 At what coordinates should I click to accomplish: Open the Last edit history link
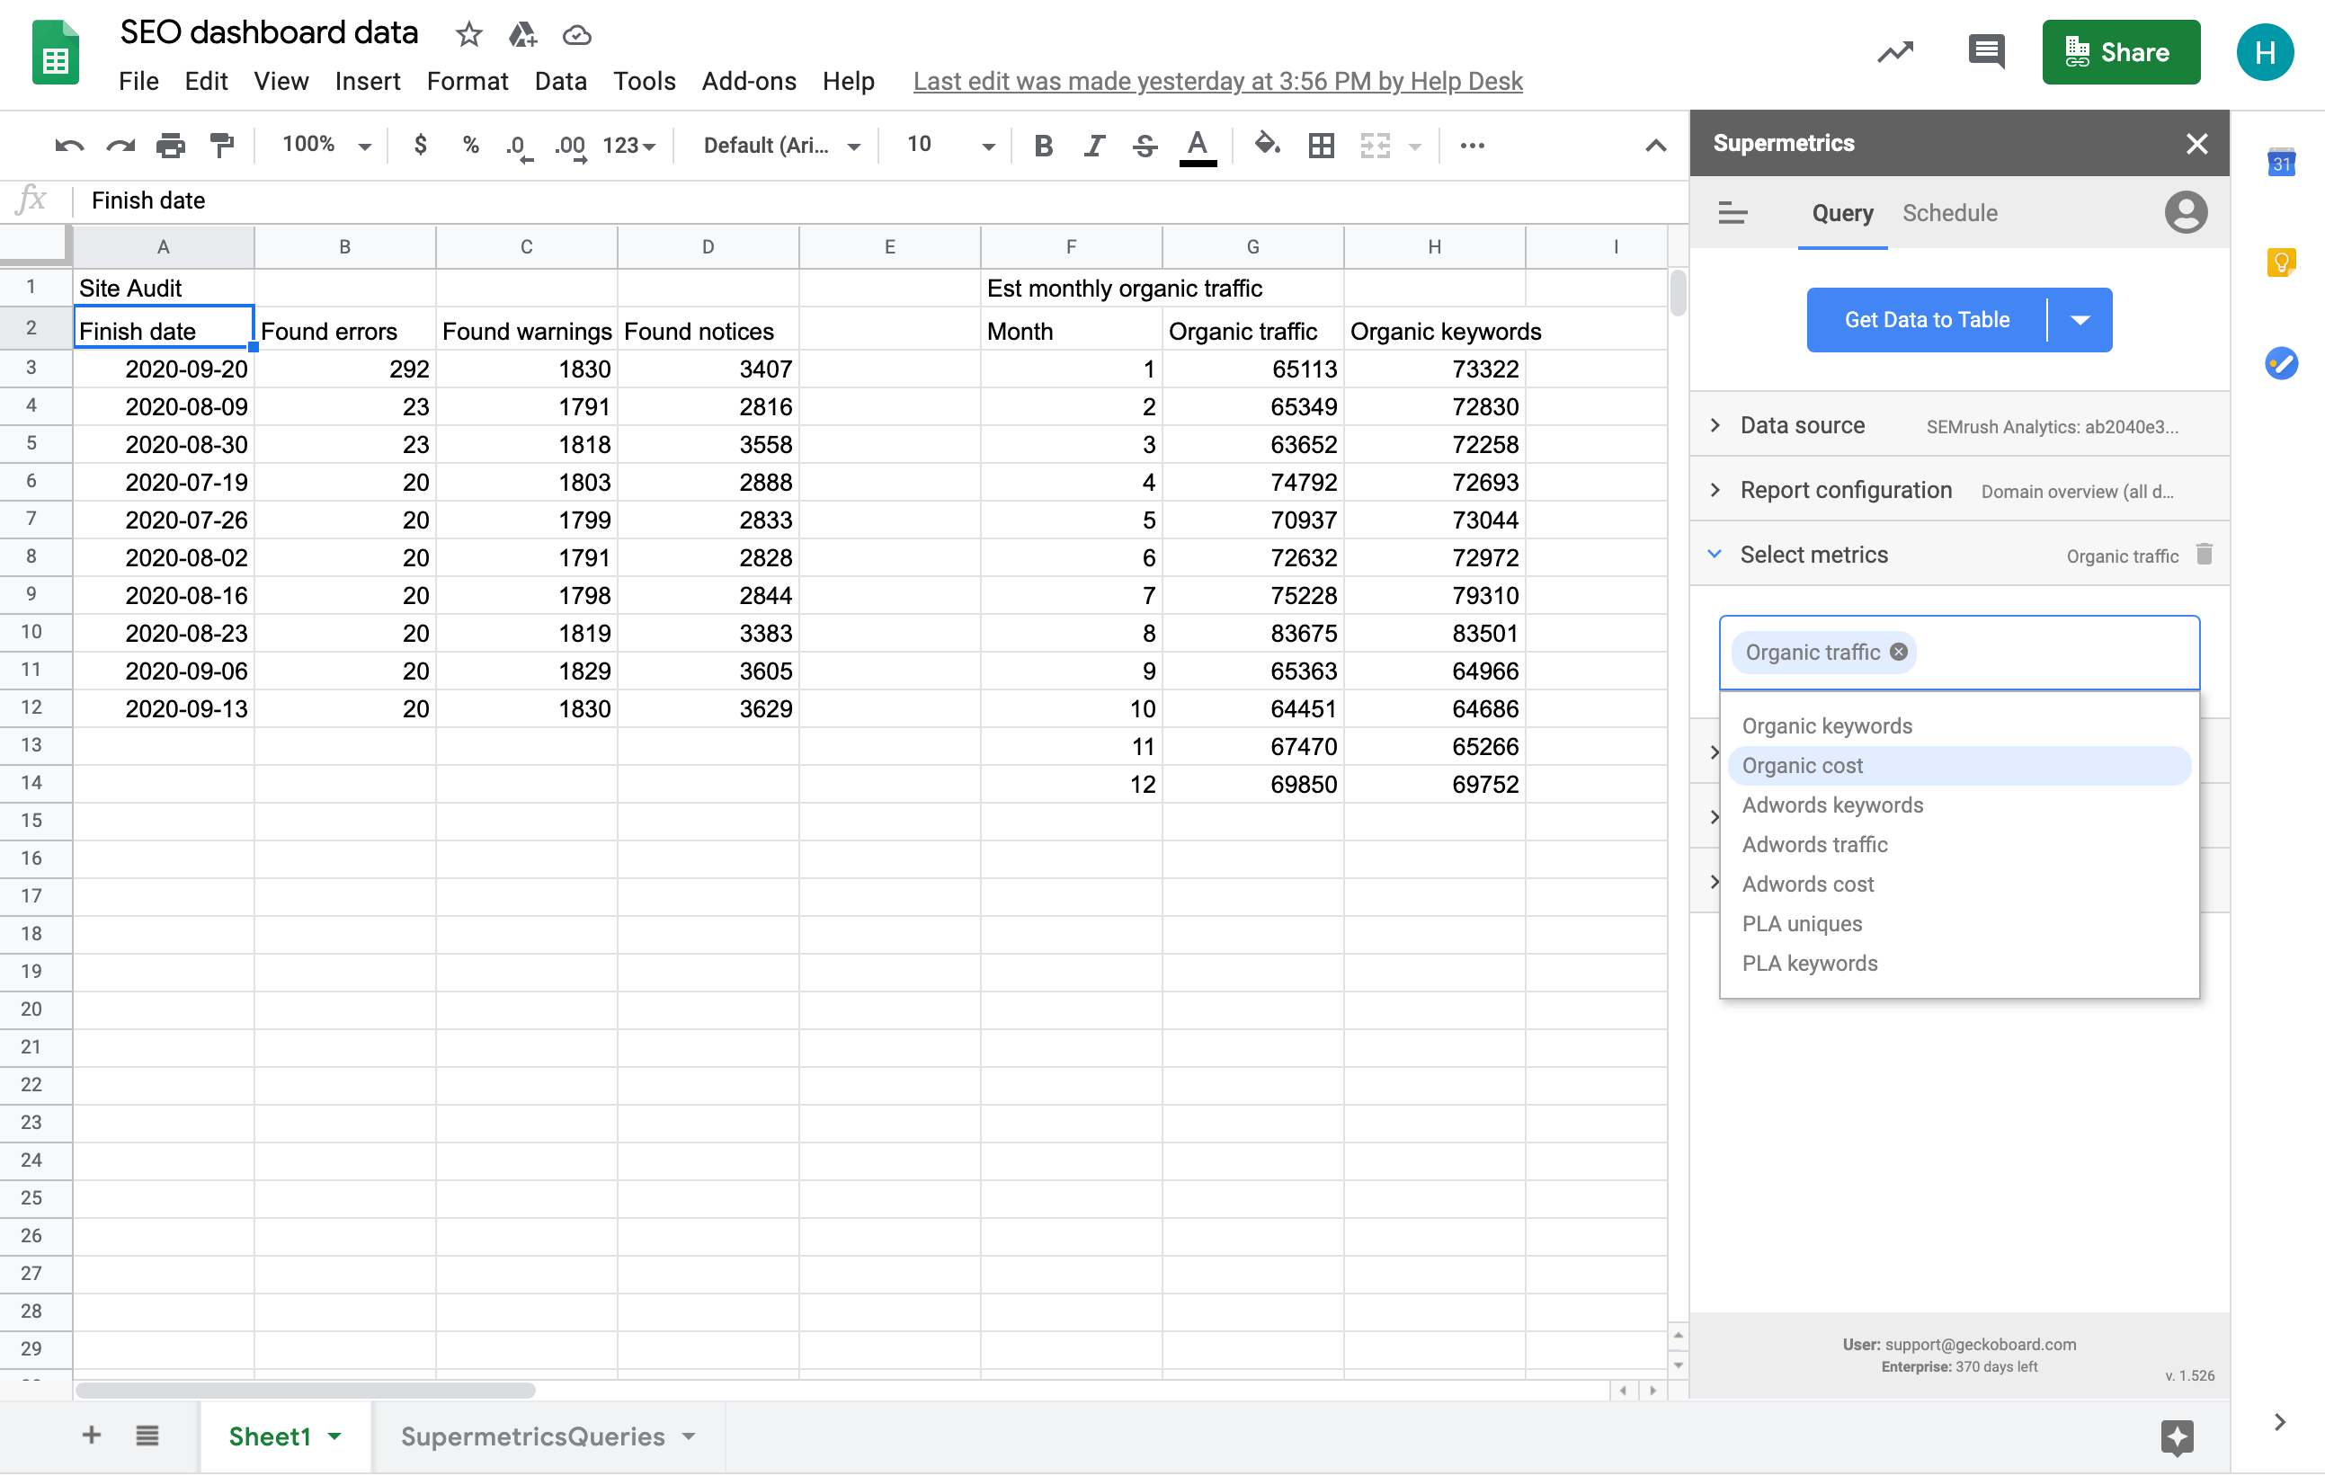coord(1217,81)
